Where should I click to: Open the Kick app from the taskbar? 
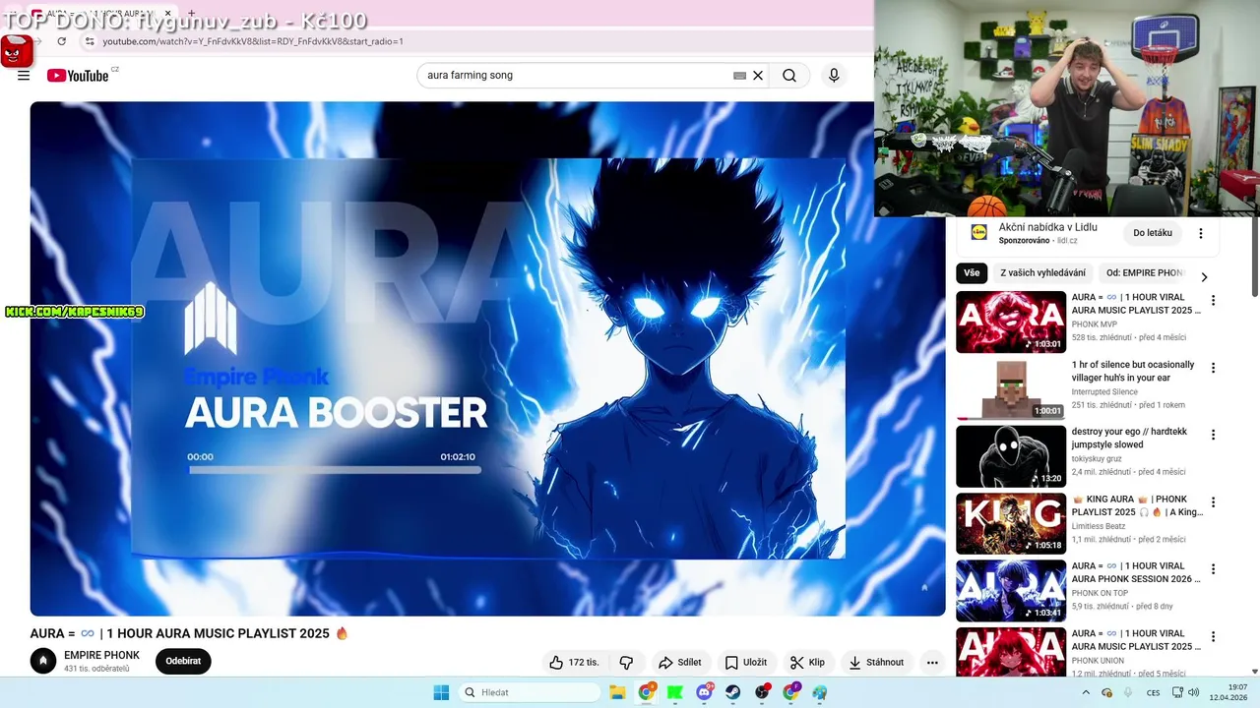tap(675, 692)
